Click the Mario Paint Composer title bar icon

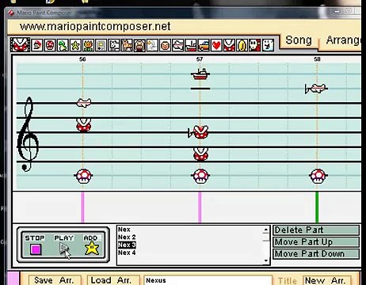tap(10, 13)
